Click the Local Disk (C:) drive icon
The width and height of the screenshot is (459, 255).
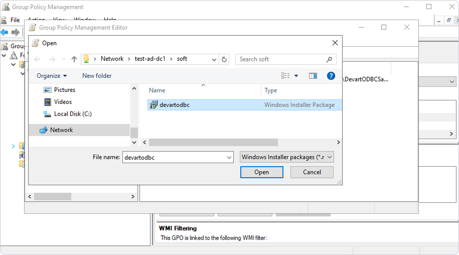click(x=47, y=114)
